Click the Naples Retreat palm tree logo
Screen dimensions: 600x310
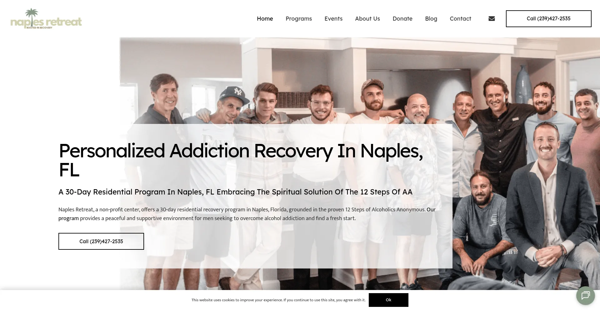pyautogui.click(x=46, y=19)
